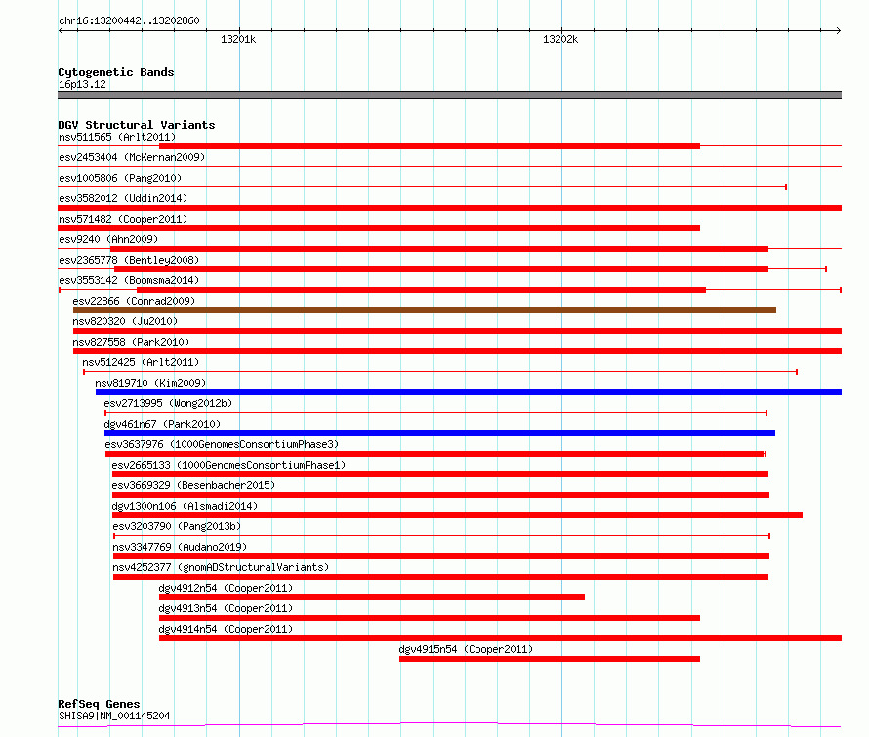Click the nsv827558 (Park2010) label
The image size is (869, 737).
point(131,342)
